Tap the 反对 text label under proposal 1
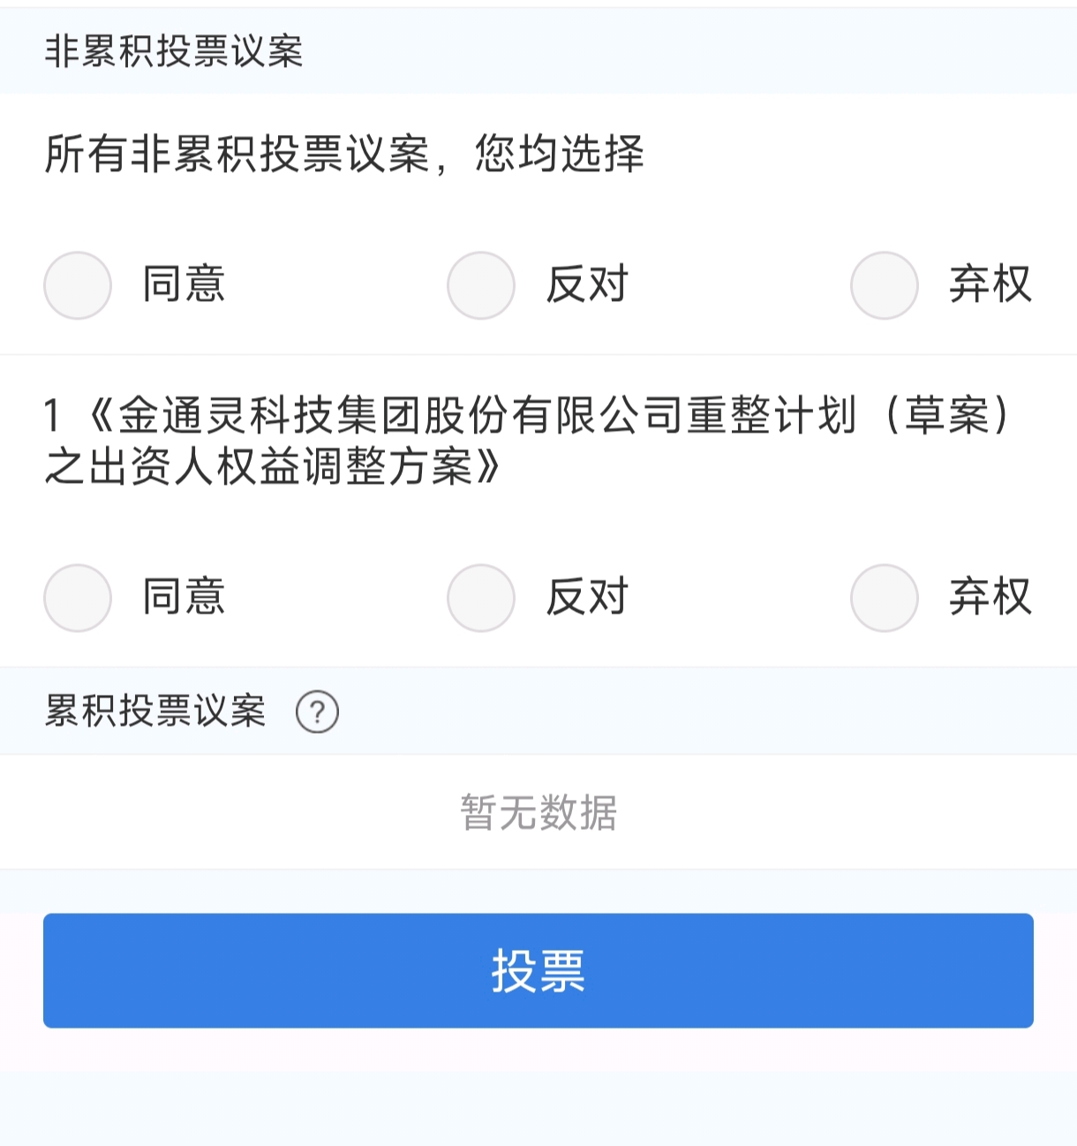This screenshot has width=1077, height=1146. pos(587,598)
